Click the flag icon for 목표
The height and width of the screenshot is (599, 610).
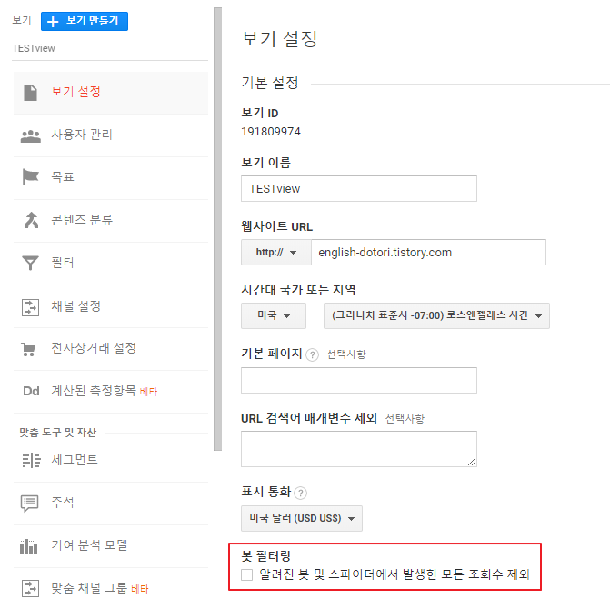30,177
